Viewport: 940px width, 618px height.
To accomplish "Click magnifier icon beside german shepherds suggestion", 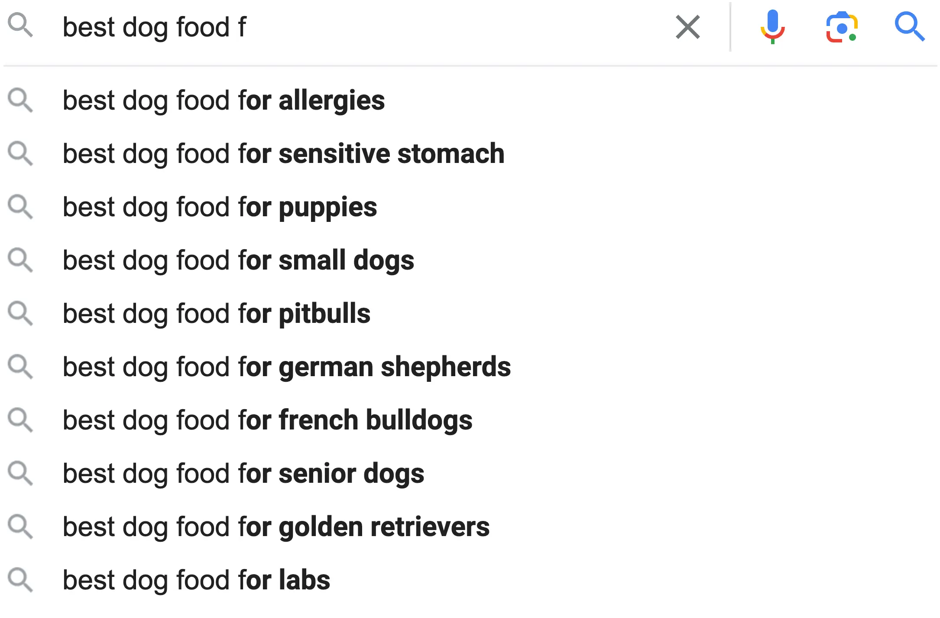I will [20, 367].
